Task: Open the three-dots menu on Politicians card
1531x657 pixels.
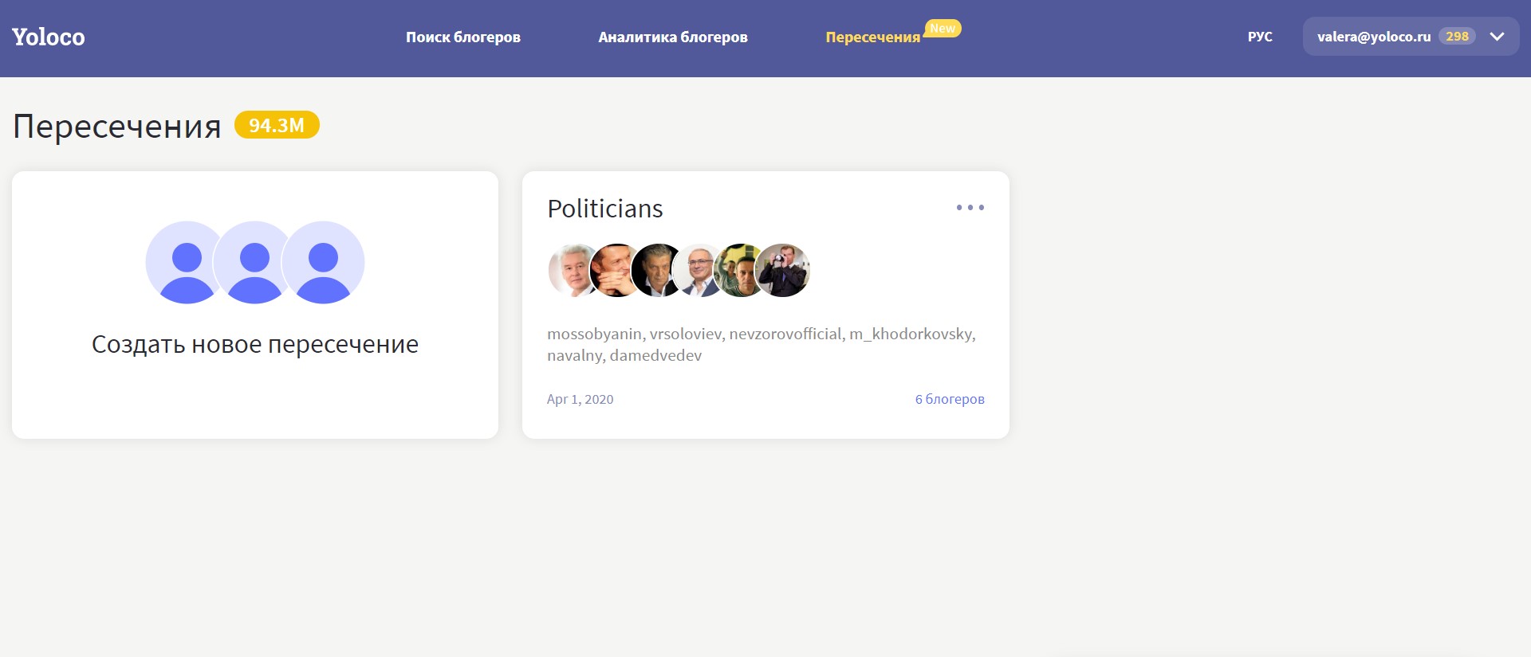Action: [x=970, y=208]
